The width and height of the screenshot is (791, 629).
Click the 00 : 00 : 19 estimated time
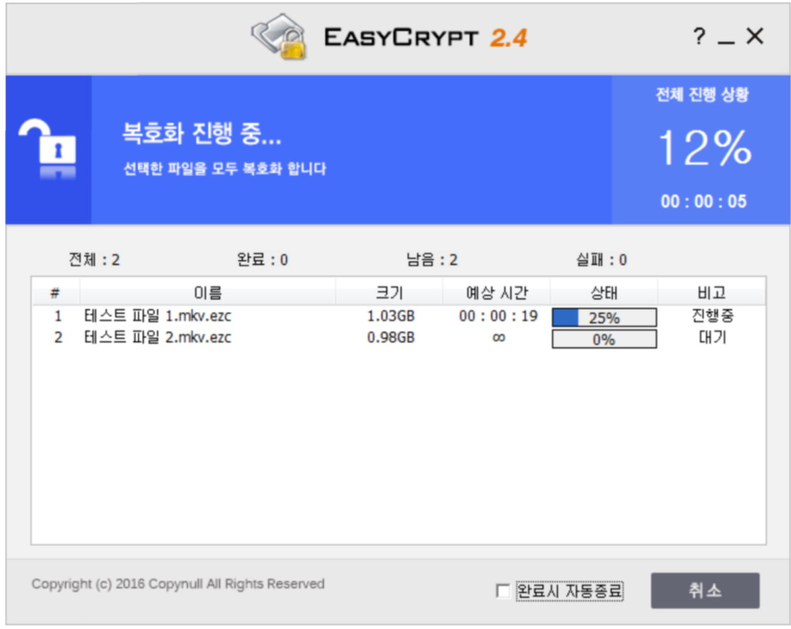pyautogui.click(x=498, y=316)
